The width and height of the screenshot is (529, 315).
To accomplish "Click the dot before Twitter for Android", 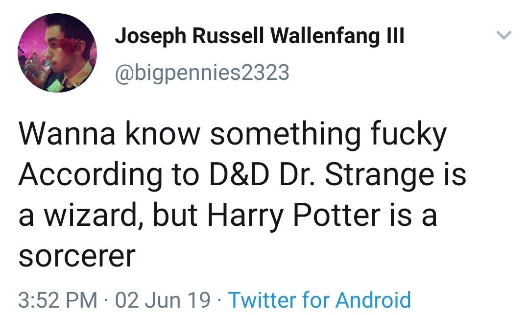I will 219,297.
